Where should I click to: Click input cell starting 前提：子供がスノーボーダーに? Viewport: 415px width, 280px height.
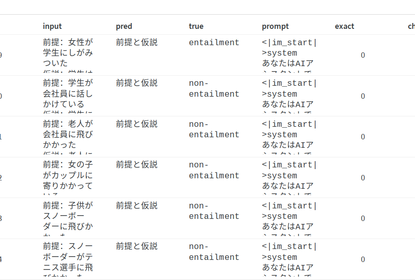pos(68,216)
